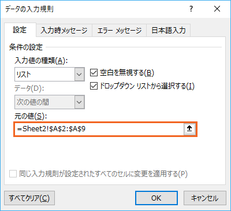The image size is (231, 211).
Task: Go to the 日本語入力 tab
Action: click(169, 31)
